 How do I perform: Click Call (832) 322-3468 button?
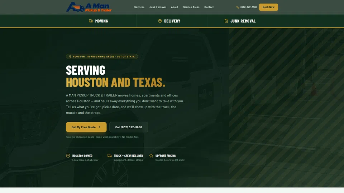pyautogui.click(x=129, y=127)
